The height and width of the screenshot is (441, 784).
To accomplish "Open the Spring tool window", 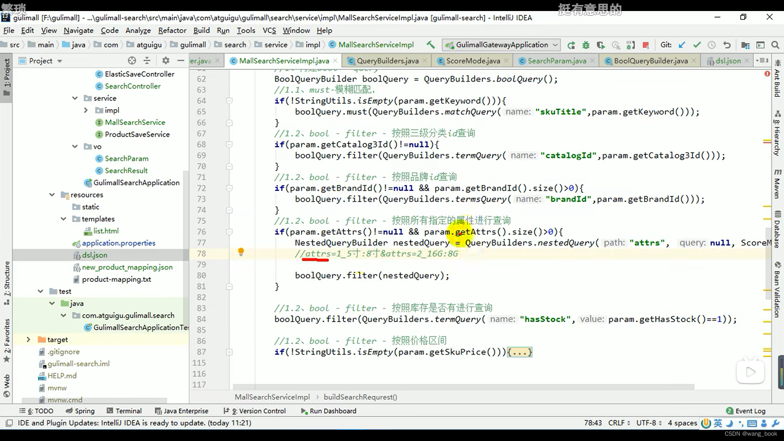I will [80, 411].
